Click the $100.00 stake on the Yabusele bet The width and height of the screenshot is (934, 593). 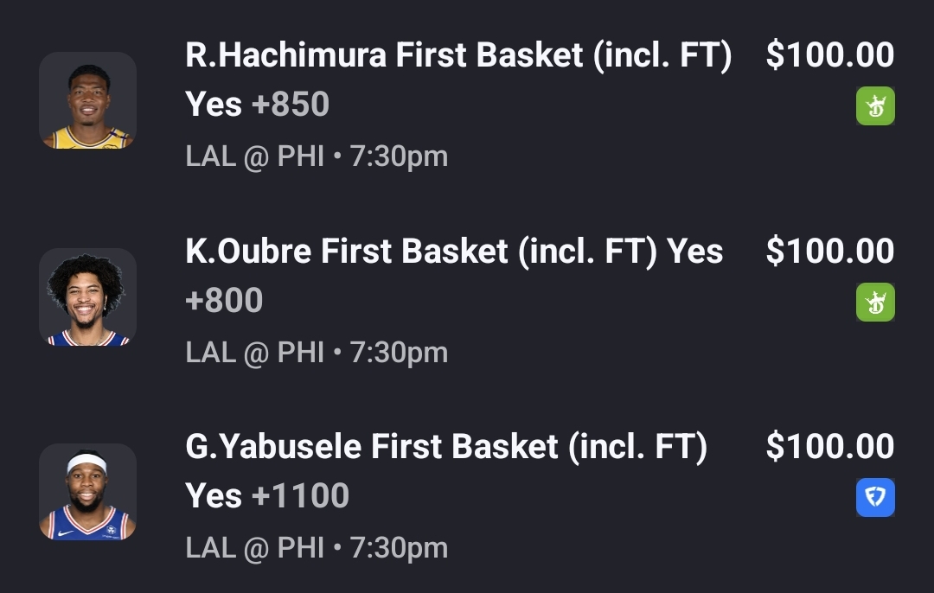pos(829,447)
